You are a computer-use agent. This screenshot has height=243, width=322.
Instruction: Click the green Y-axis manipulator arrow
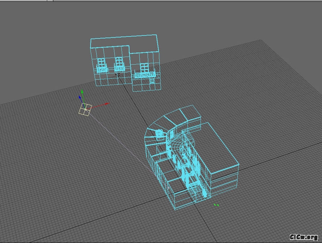[82, 91]
